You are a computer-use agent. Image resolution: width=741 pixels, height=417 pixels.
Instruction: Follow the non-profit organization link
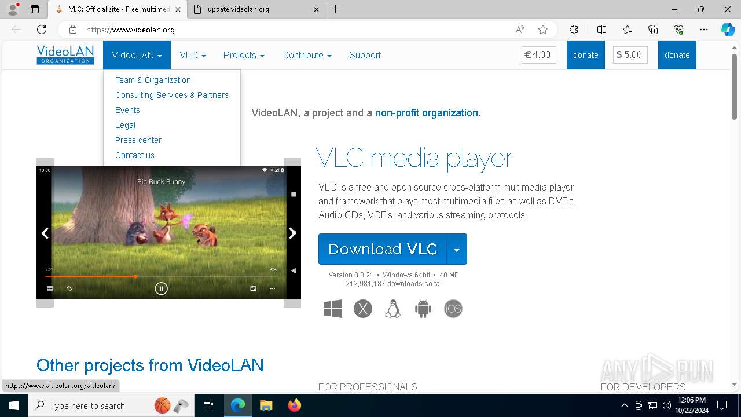point(428,113)
